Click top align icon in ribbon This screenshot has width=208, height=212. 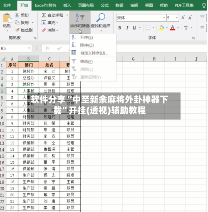[x=202, y=16]
